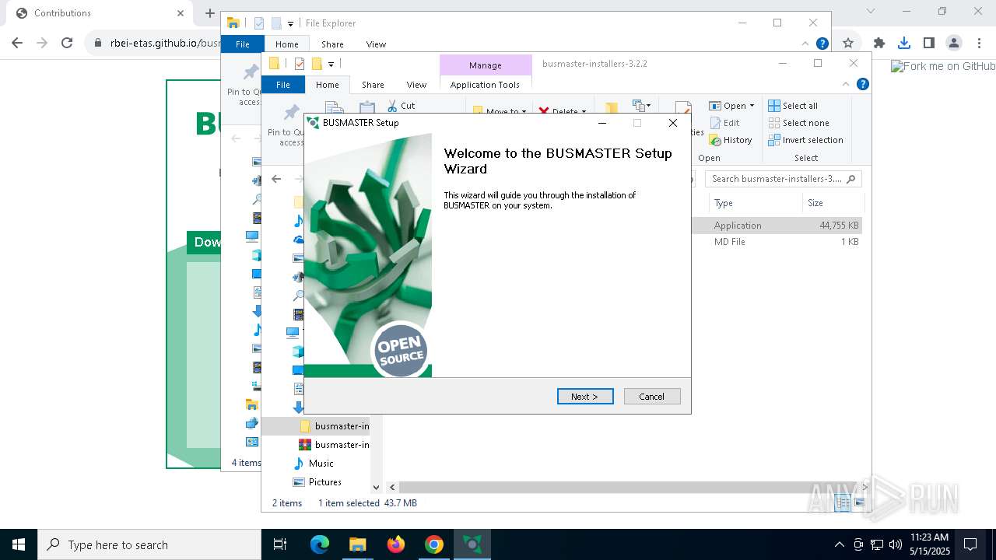Image resolution: width=996 pixels, height=560 pixels.
Task: Reload the Chrome page
Action: tap(67, 43)
